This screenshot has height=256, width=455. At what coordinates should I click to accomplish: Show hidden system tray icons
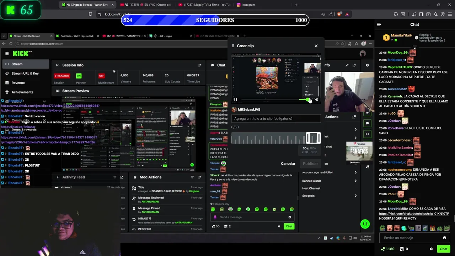click(319, 238)
